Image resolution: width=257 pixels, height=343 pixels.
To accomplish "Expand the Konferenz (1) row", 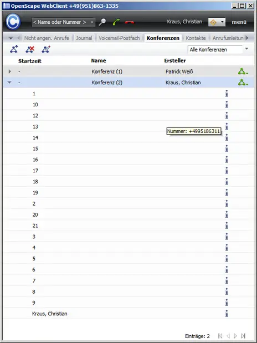I will [x=9, y=71].
